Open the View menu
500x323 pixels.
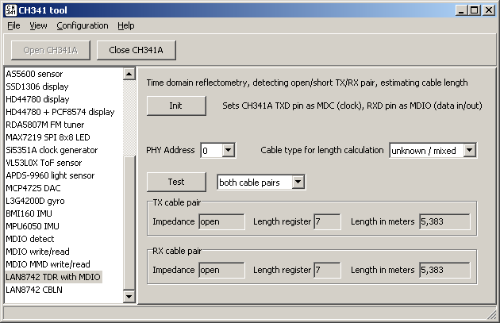pyautogui.click(x=38, y=25)
